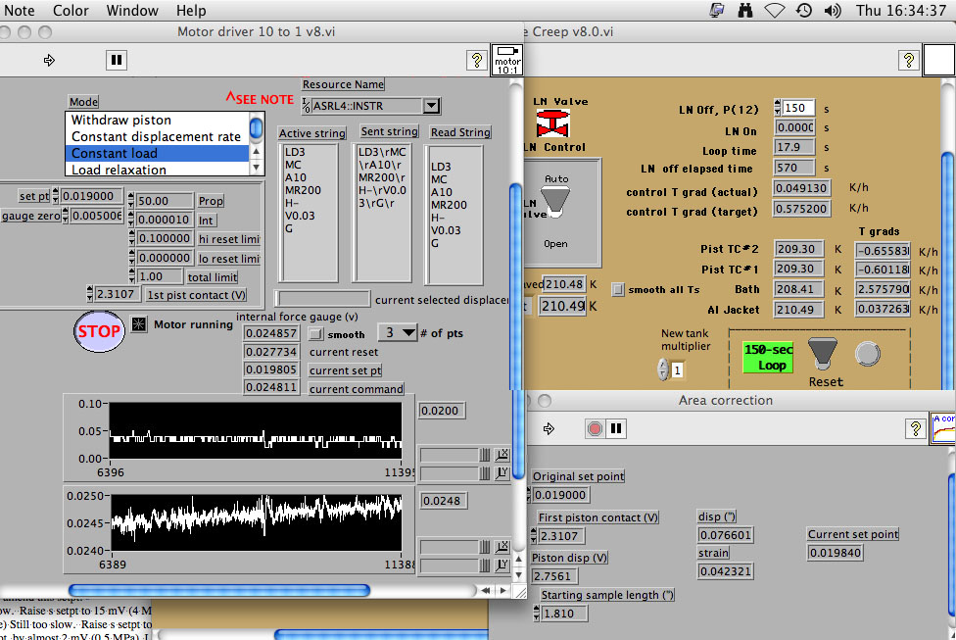
Task: Click the Mode list scrollbar thumb
Action: pyautogui.click(x=256, y=127)
